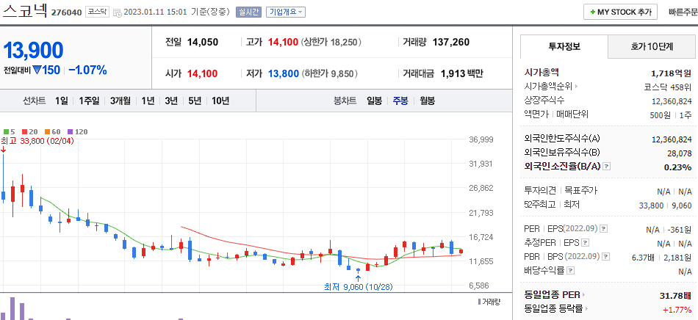
Task: Click help icon beside 외국인소진율(B/A)
Action: tap(606, 166)
